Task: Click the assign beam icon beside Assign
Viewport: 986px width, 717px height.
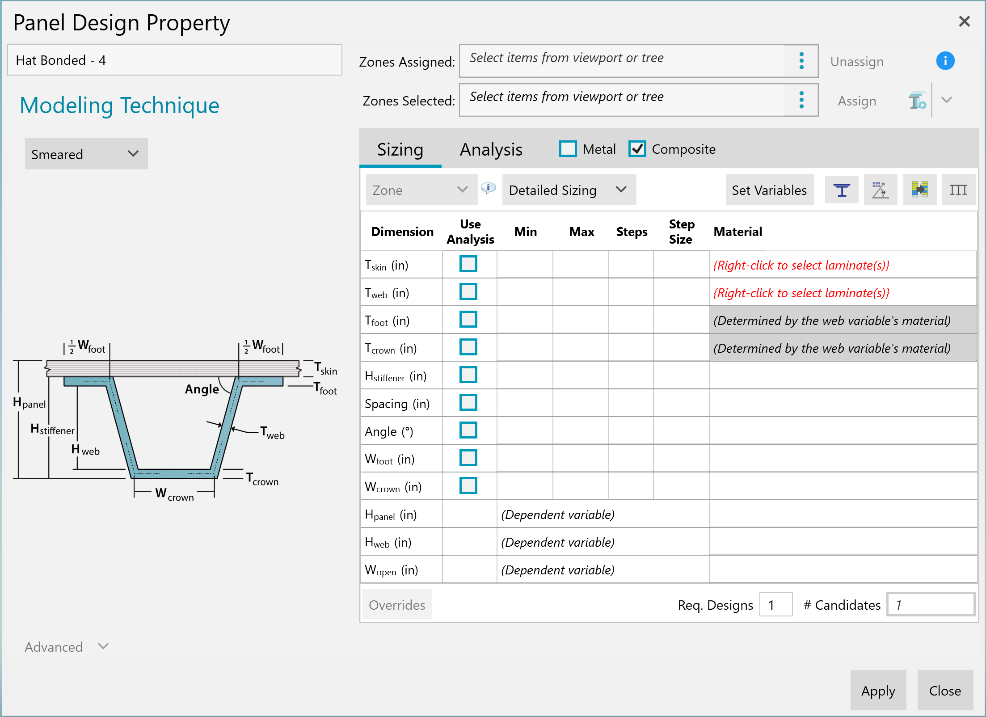Action: pyautogui.click(x=917, y=101)
